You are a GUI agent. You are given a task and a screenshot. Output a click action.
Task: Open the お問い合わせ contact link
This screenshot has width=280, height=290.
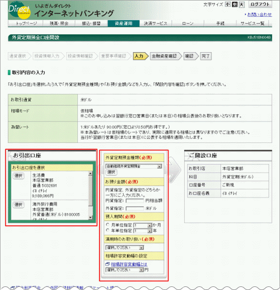259,14
